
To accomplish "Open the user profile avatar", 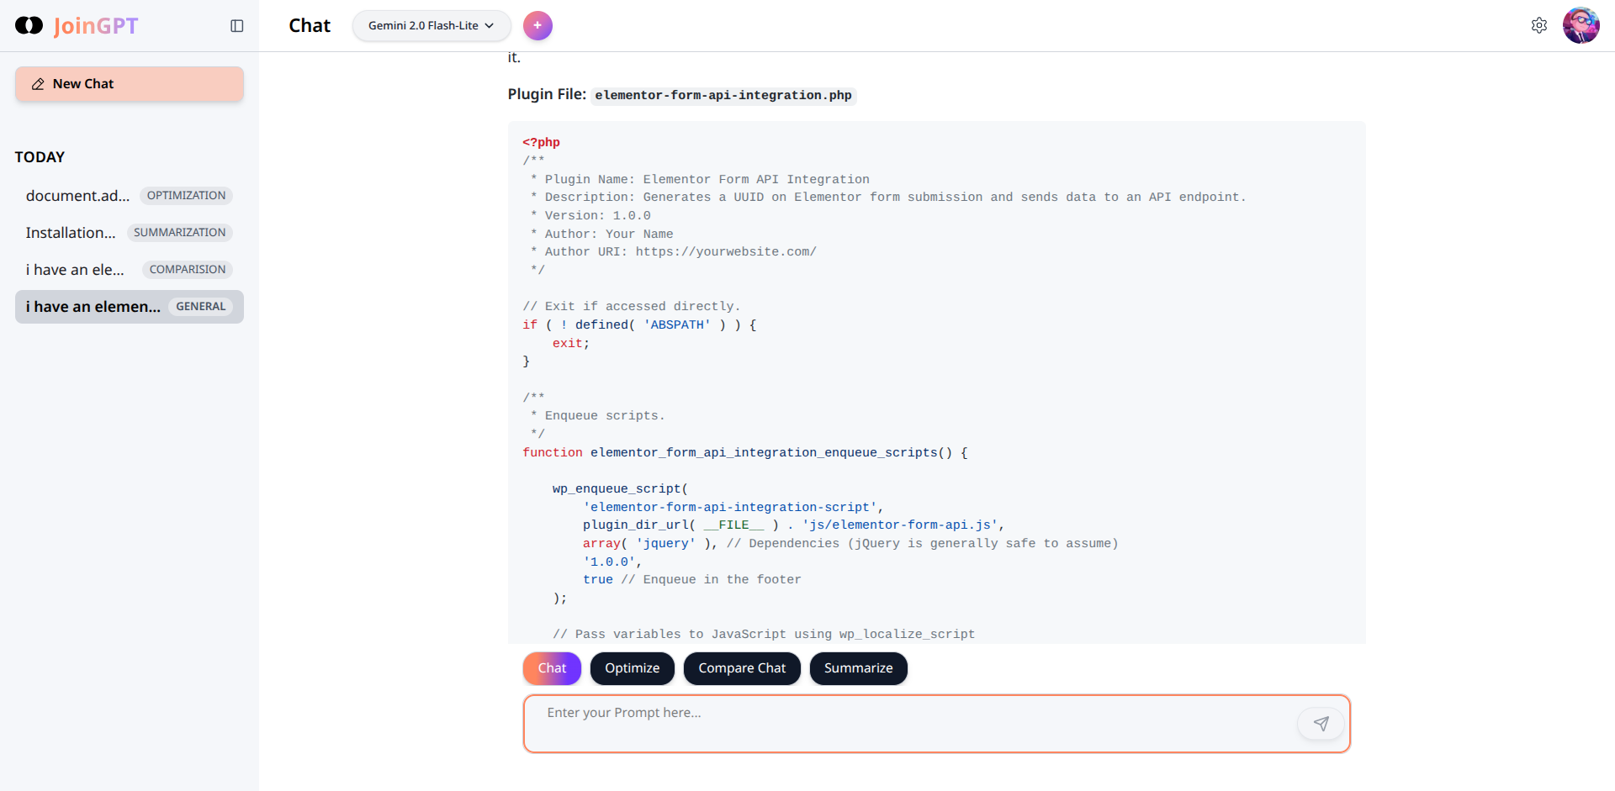I will pyautogui.click(x=1581, y=26).
